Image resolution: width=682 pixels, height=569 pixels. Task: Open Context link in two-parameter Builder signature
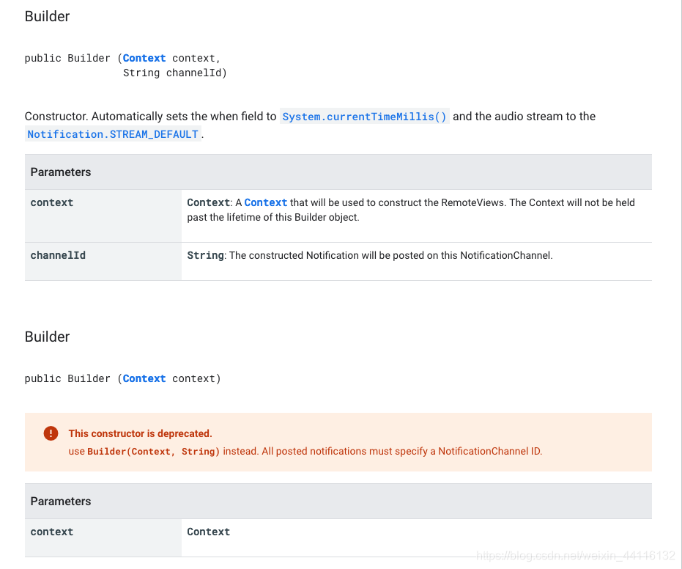(144, 58)
